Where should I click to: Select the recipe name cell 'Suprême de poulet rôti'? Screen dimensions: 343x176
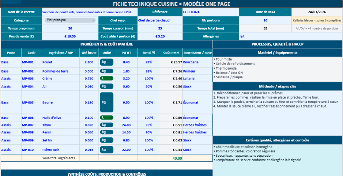89,12
